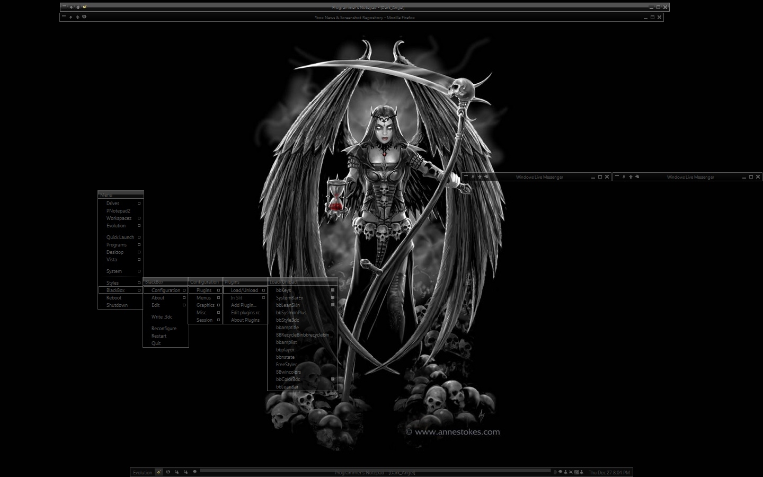
Task: Select Add Plugin... in Plugins menu
Action: 245,305
